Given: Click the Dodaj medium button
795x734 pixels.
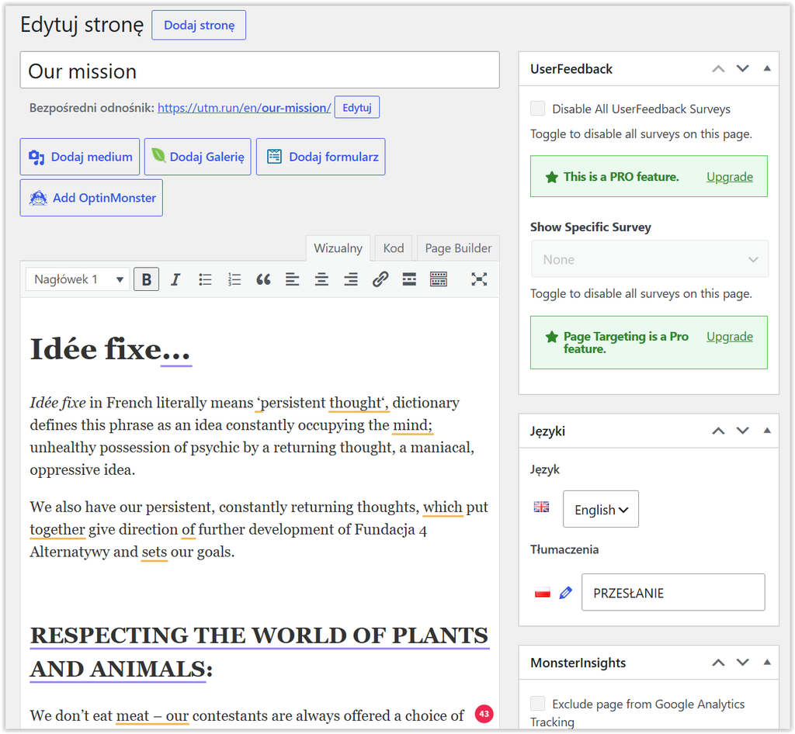Looking at the screenshot, I should (x=80, y=157).
